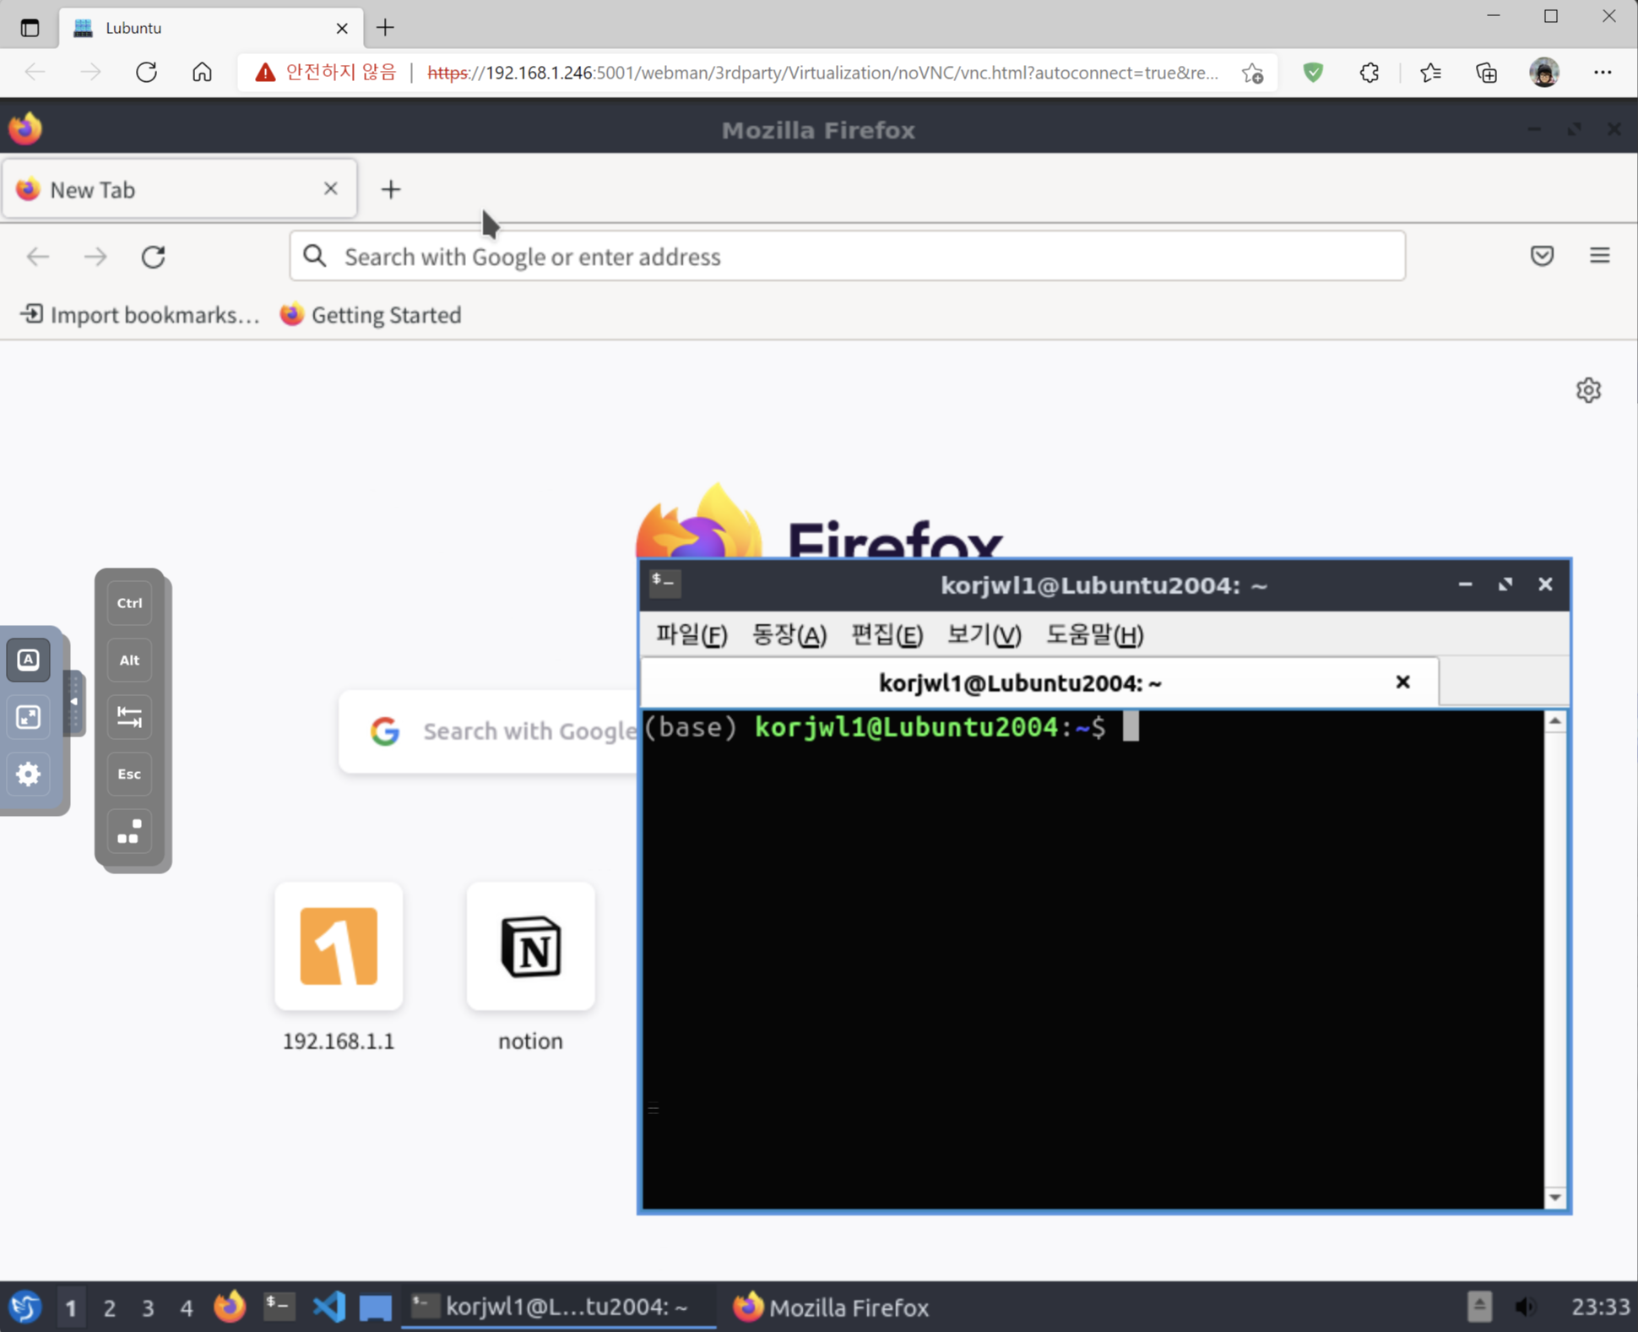The width and height of the screenshot is (1638, 1332).
Task: Open the Getting Started bookmark
Action: 372,315
